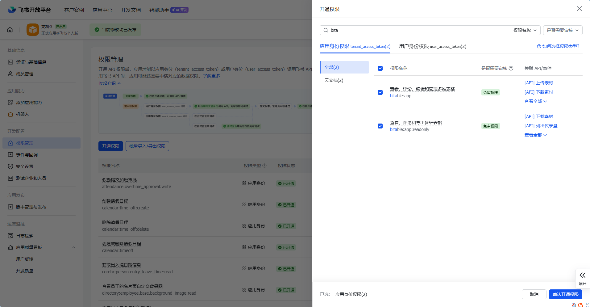Image resolution: width=590 pixels, height=307 pixels.
Task: Click the 添加应用能力 grid icon
Action: click(x=10, y=103)
